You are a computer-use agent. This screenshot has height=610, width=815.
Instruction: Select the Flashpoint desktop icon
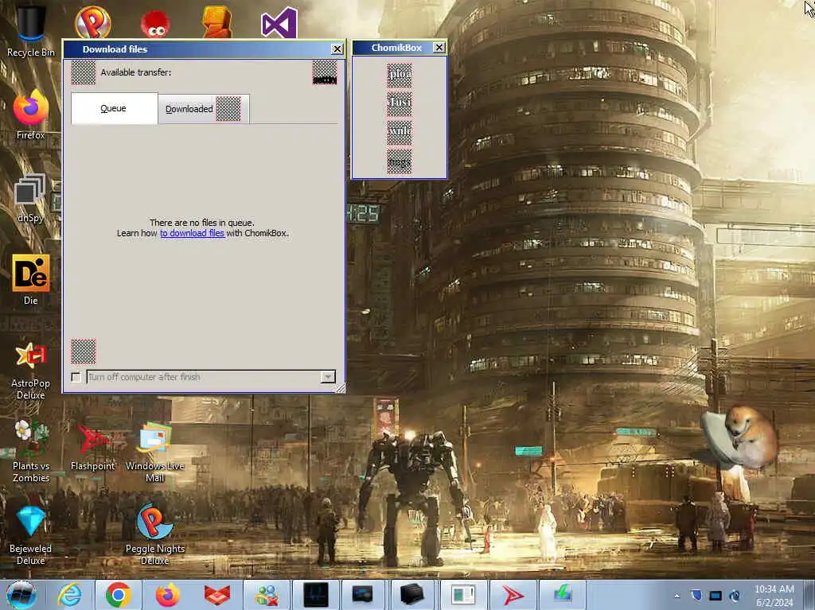(92, 448)
